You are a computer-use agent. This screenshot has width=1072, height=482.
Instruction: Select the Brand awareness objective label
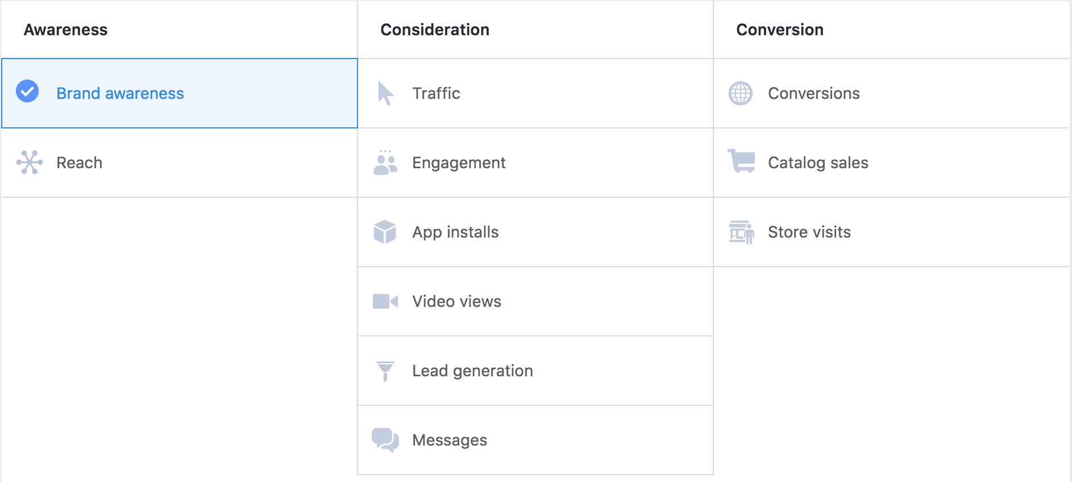click(120, 93)
